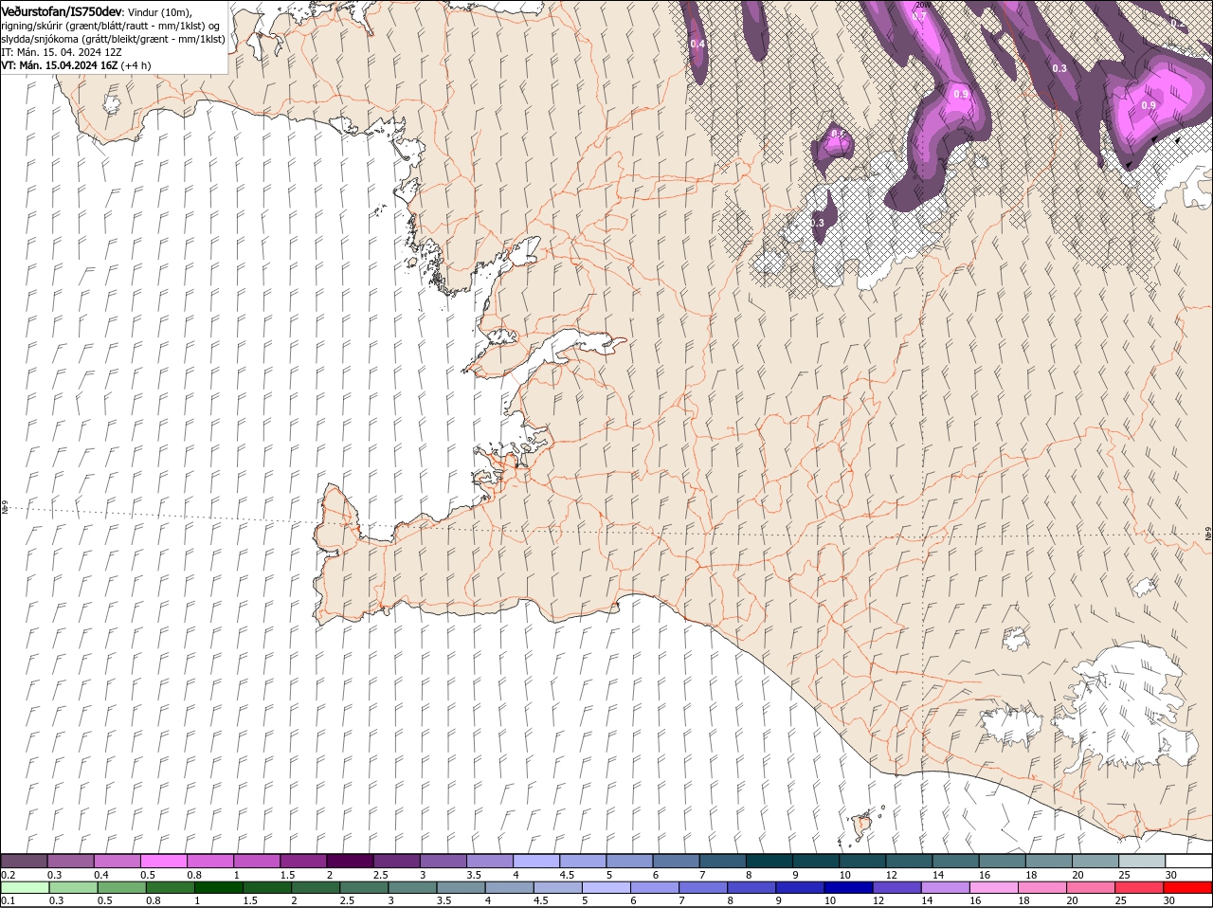Viewport: 1213px width, 908px height.
Task: Click the 0.1 label on the lower scale
Action: tap(9, 900)
